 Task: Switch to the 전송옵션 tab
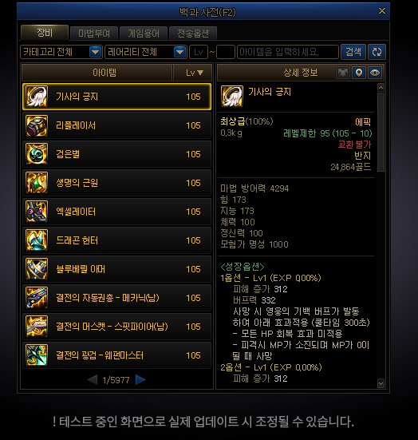(193, 34)
